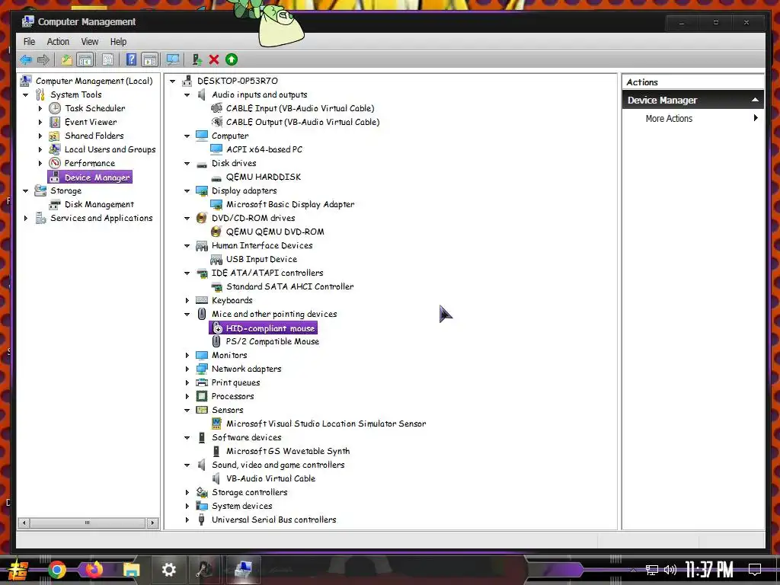Select Microsoft Basic Display Adapter
Viewport: 780px width, 585px height.
290,204
